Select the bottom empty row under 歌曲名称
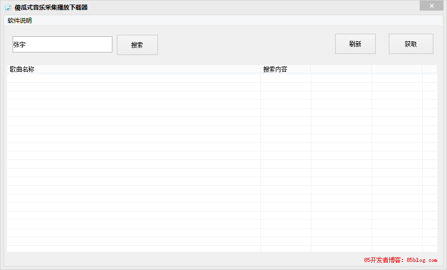Image resolution: width=447 pixels, height=270 pixels. (x=133, y=249)
